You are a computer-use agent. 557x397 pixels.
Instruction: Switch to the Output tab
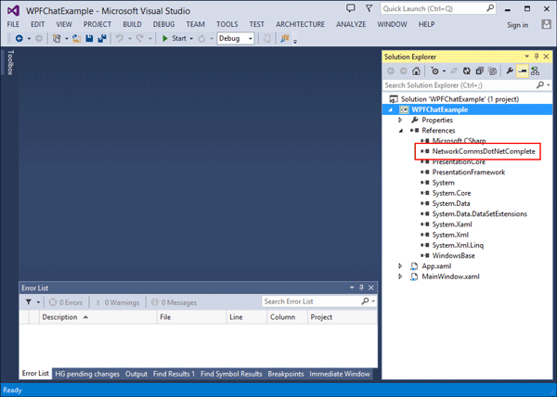coord(136,374)
